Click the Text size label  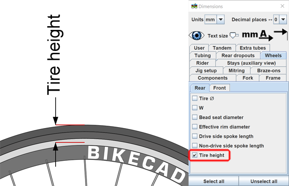point(217,36)
